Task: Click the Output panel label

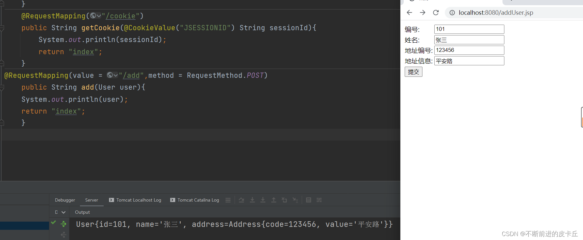Action: (82, 212)
